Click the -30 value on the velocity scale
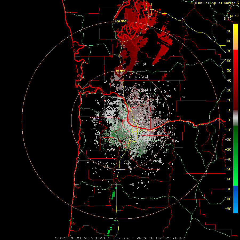Screen dimensions: 240x240 (228, 150)
